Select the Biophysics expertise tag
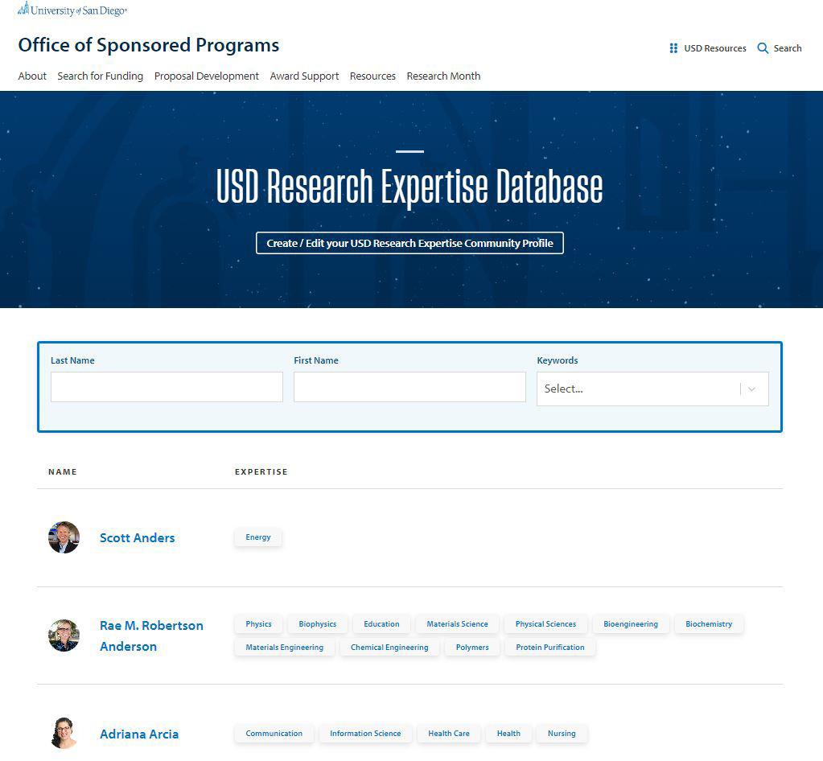823x761 pixels. (318, 624)
